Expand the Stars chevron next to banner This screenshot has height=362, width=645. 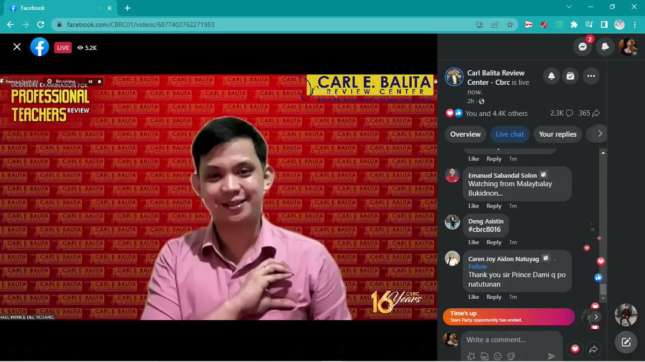click(x=596, y=317)
